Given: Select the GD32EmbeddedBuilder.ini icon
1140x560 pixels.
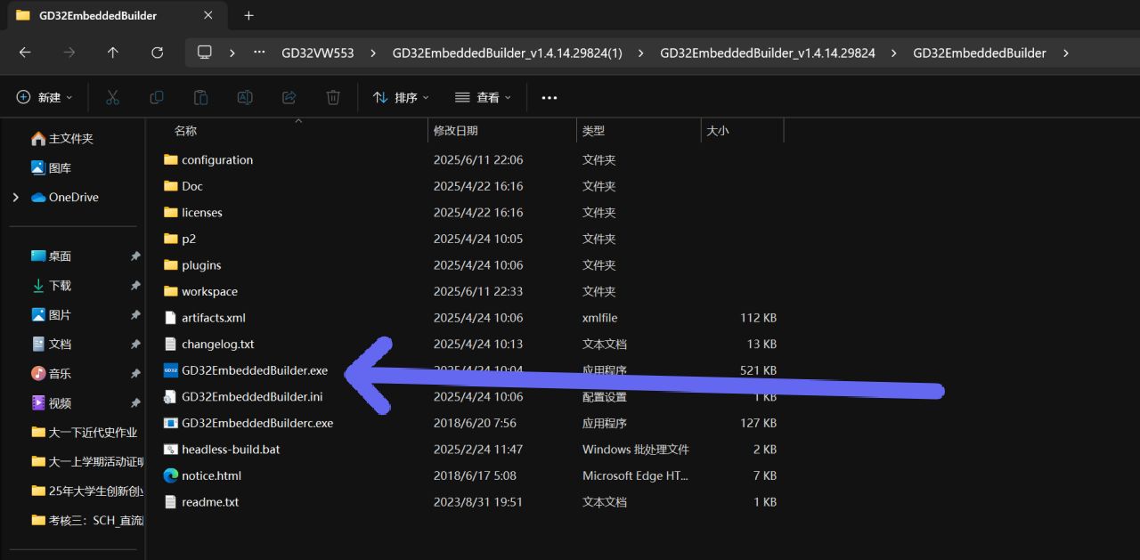Looking at the screenshot, I should coord(171,396).
